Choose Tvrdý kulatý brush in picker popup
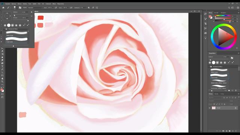This screenshot has width=240, height=135. click(16, 40)
